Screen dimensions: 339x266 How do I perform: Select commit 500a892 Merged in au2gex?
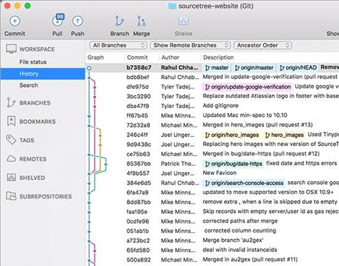(x=212, y=260)
